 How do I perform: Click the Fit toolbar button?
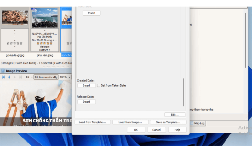(x=28, y=77)
